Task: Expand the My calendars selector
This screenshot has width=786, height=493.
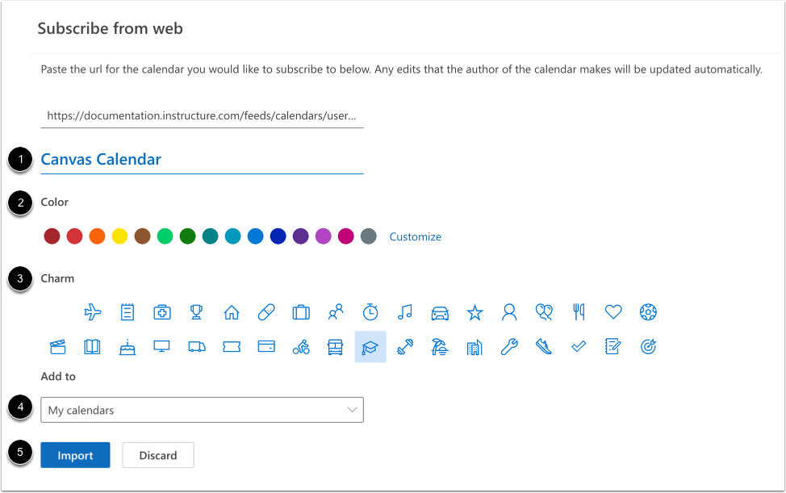Action: (x=202, y=410)
